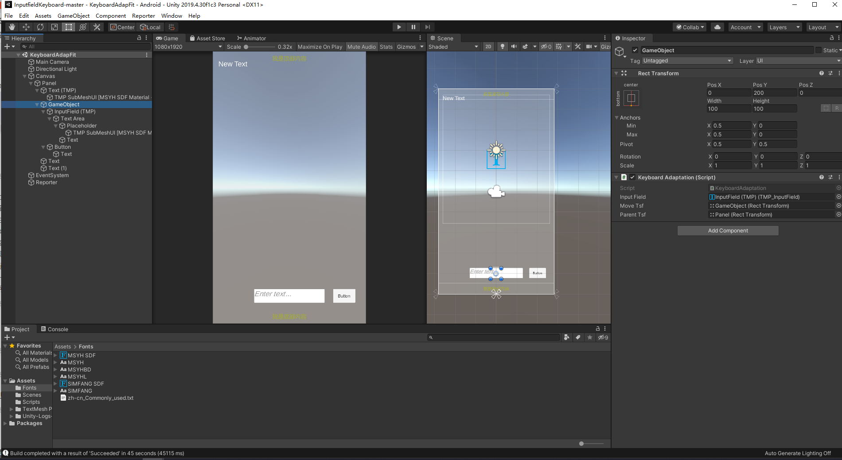Disable the Keyboard Adaptation script checkbox
Viewport: 842px width, 460px height.
pos(632,177)
